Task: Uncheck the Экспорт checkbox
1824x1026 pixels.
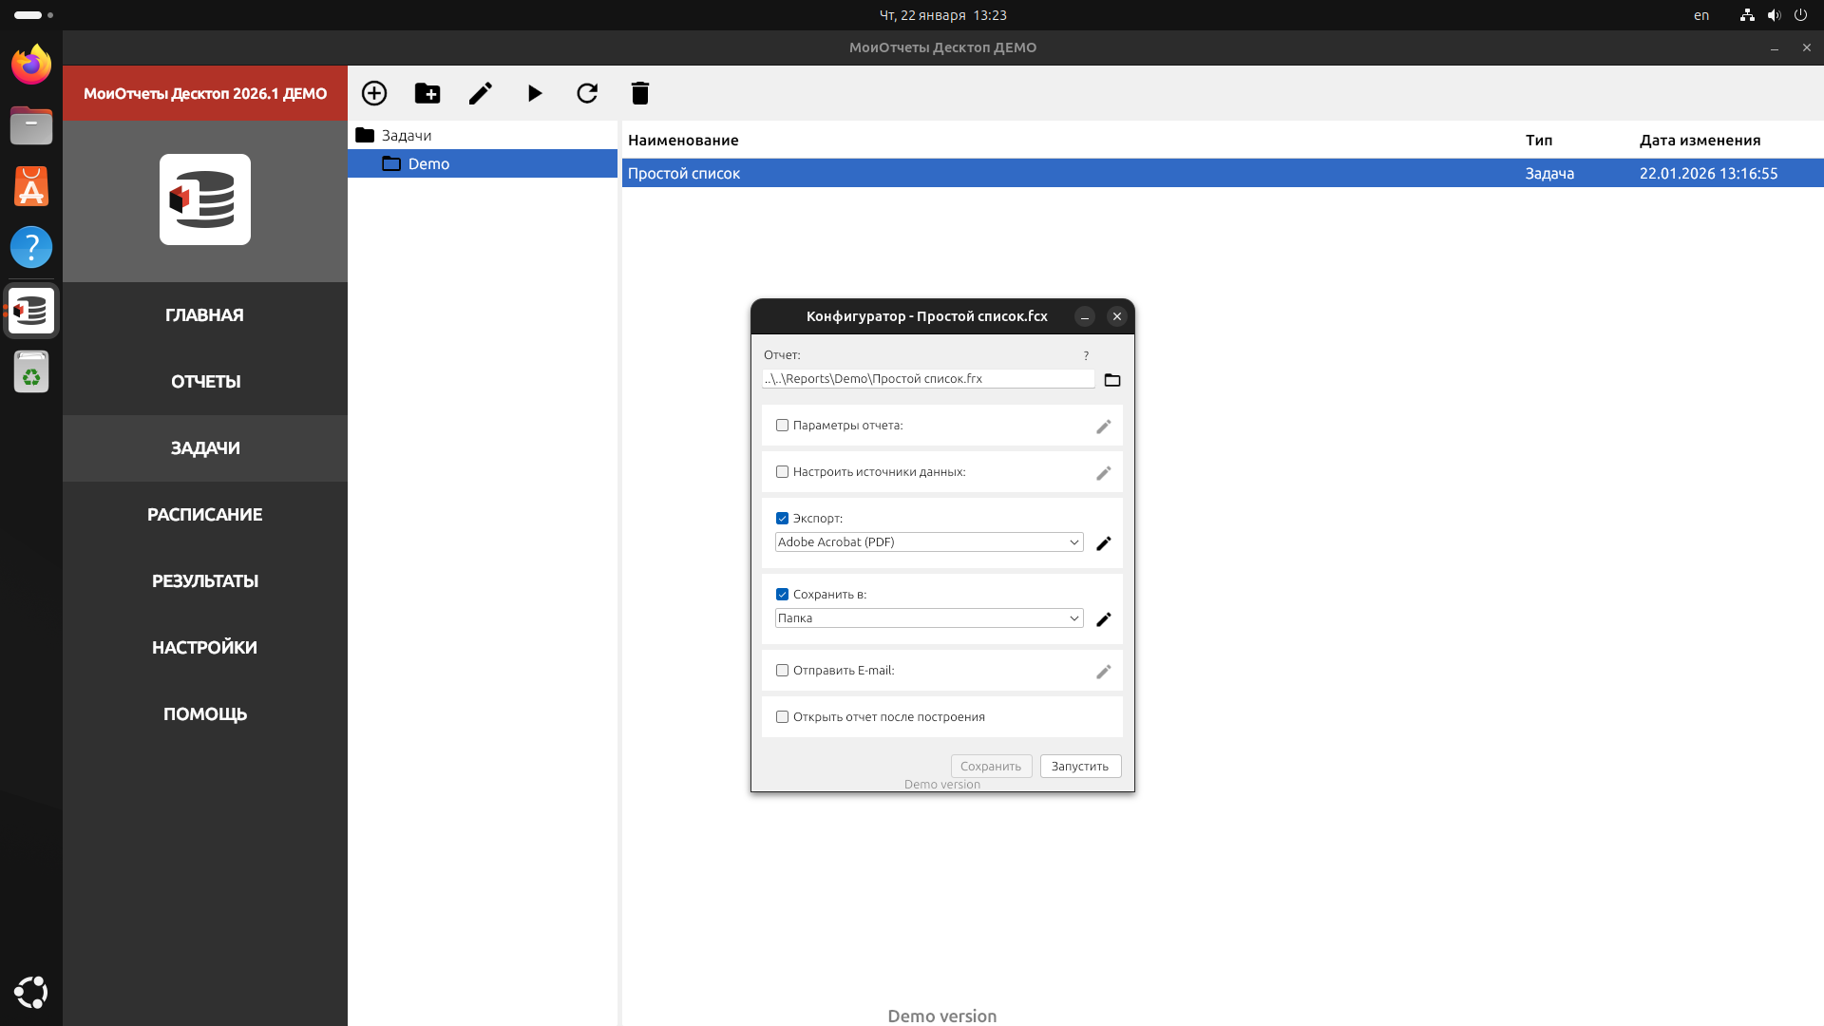Action: coord(782,519)
